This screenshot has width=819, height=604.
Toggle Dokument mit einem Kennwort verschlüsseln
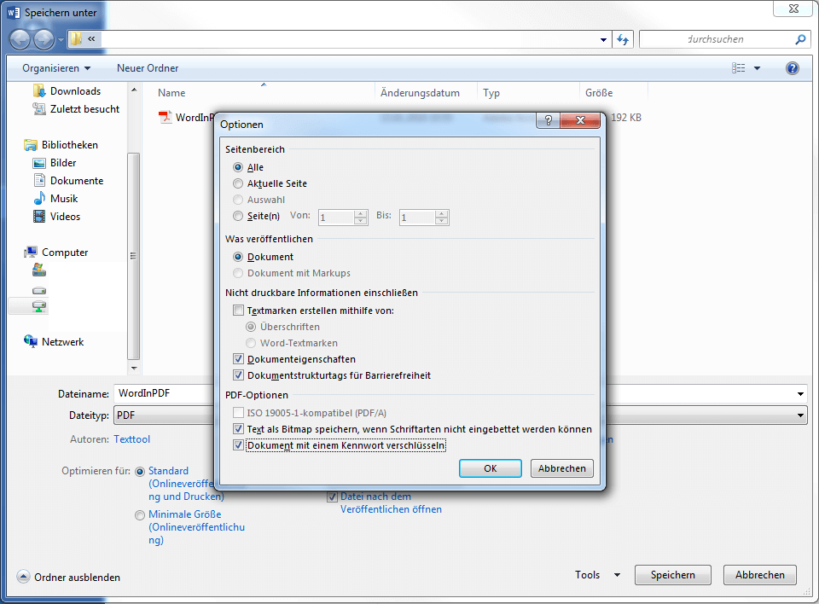point(238,445)
